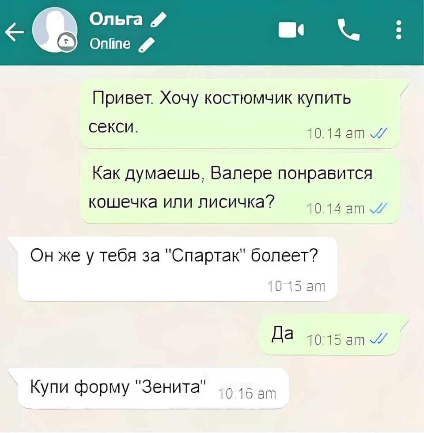Start a voice call with Ольга
This screenshot has width=424, height=433.
pos(348,30)
